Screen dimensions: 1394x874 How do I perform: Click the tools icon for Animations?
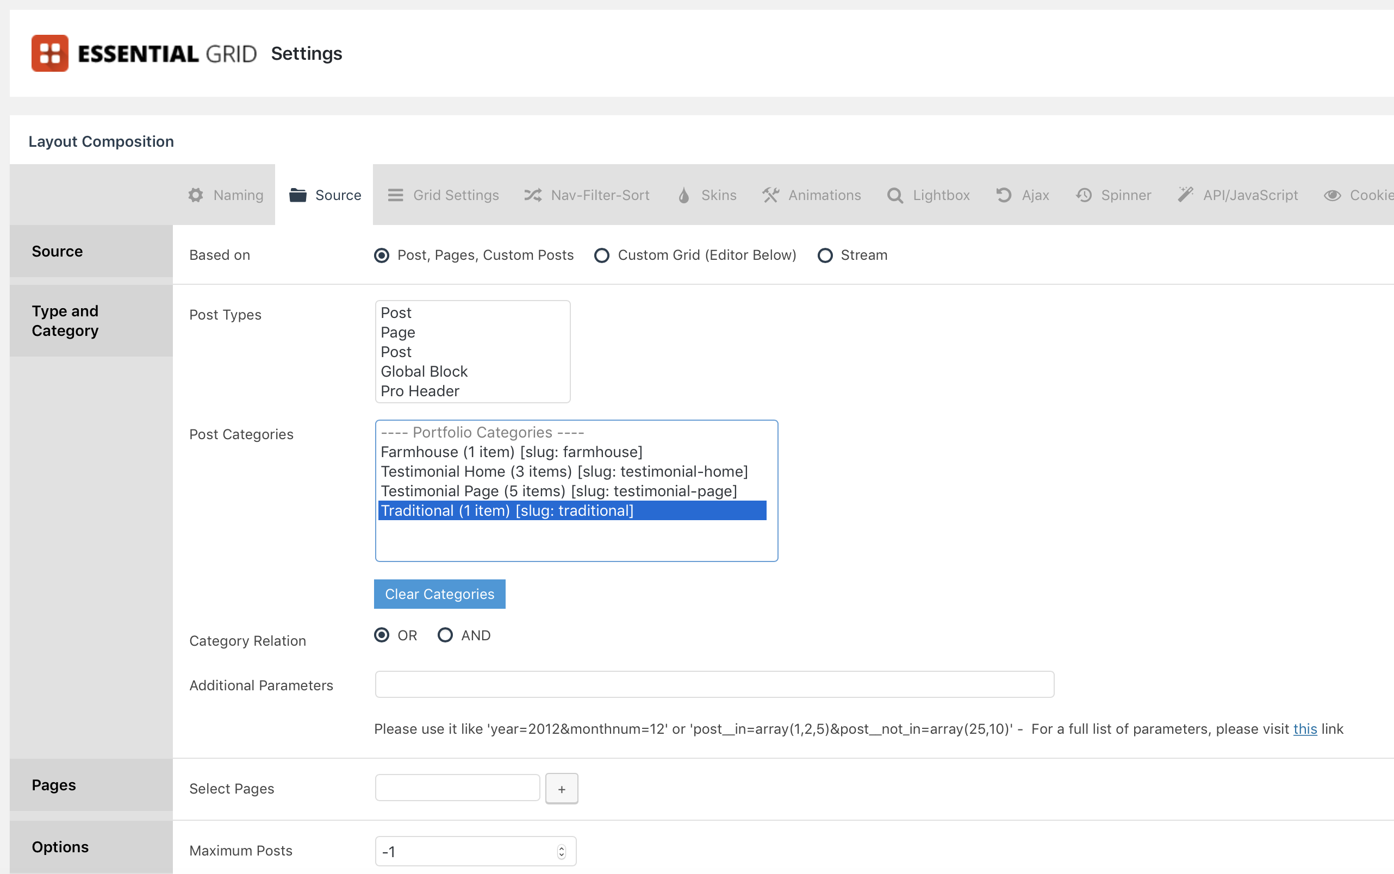point(771,195)
